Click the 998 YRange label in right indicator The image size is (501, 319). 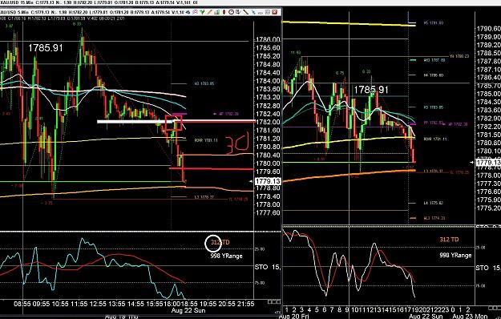click(x=455, y=255)
